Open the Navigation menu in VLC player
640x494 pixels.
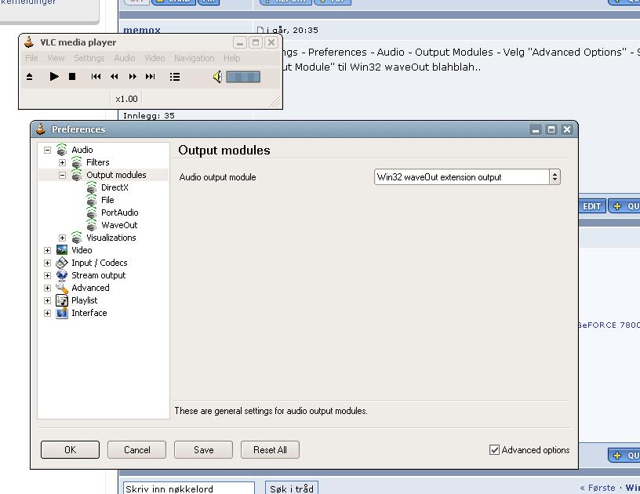pos(195,58)
